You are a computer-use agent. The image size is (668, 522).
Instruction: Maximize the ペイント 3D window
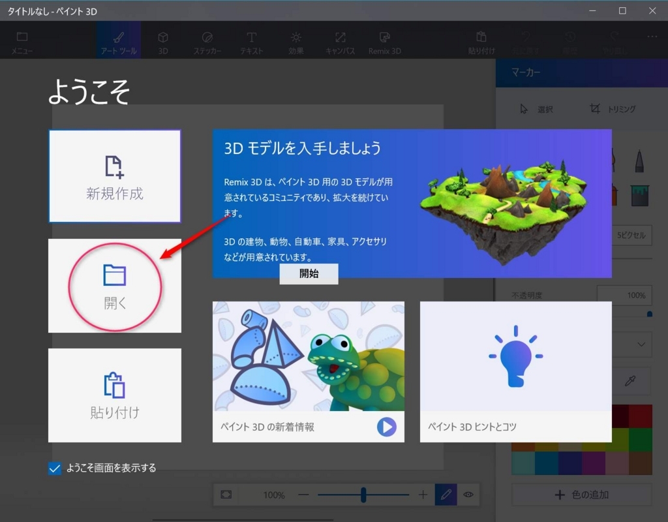[622, 10]
